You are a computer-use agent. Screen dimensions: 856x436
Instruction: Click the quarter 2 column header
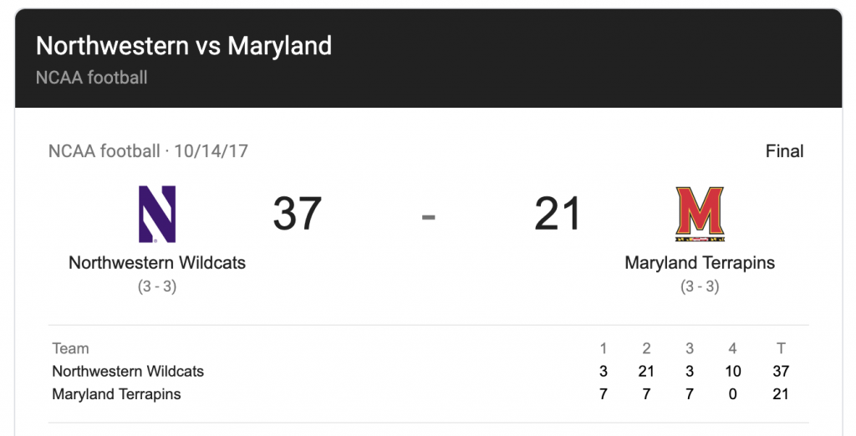[x=646, y=348]
